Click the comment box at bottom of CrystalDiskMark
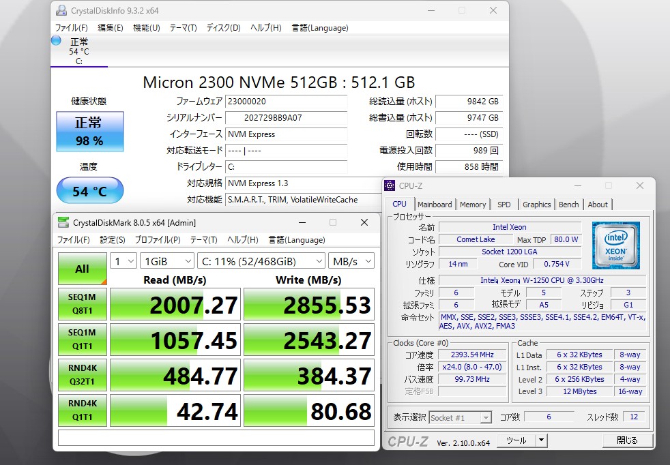670x465 pixels. tap(216, 438)
